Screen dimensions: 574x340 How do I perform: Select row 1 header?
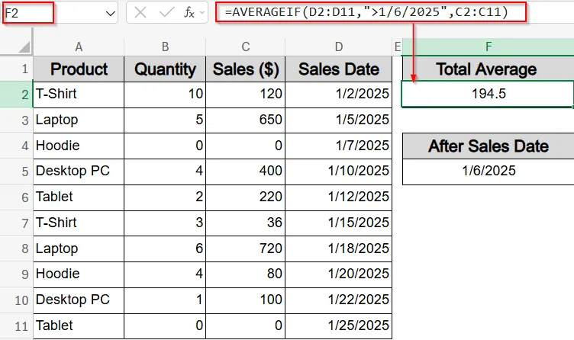point(17,69)
